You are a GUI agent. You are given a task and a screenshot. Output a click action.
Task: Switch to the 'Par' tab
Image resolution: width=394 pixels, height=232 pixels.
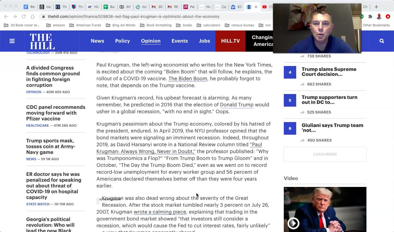click(x=189, y=7)
